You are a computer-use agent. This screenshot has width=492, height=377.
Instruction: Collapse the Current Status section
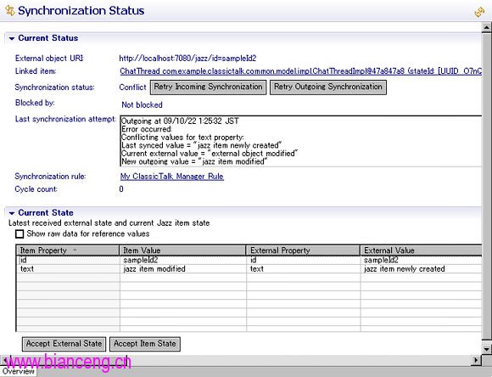coord(12,39)
